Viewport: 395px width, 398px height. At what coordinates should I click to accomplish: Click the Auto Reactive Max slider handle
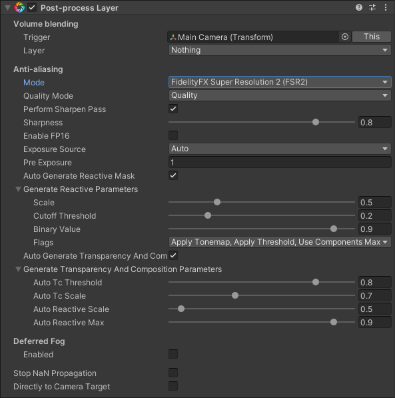pyautogui.click(x=334, y=322)
